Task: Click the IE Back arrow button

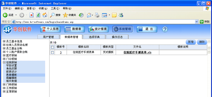Action: (x=5, y=15)
